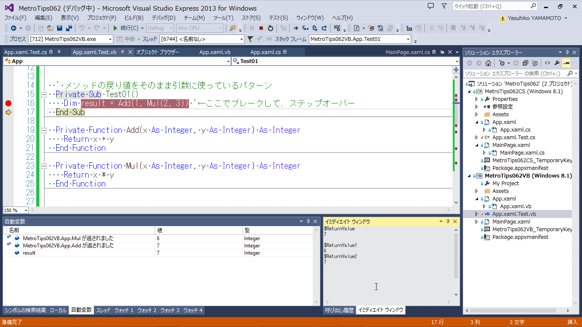Click the 続行(C) continue button
This screenshot has width=582, height=327.
126,28
